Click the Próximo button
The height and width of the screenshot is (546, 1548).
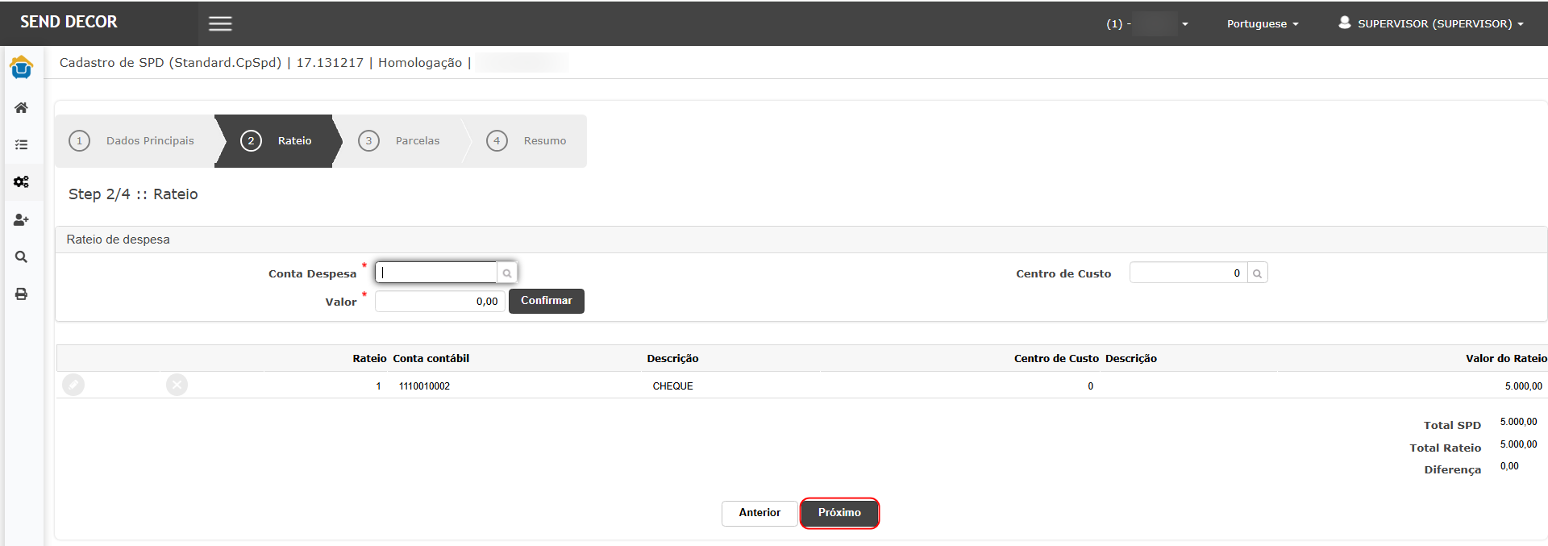coord(839,513)
